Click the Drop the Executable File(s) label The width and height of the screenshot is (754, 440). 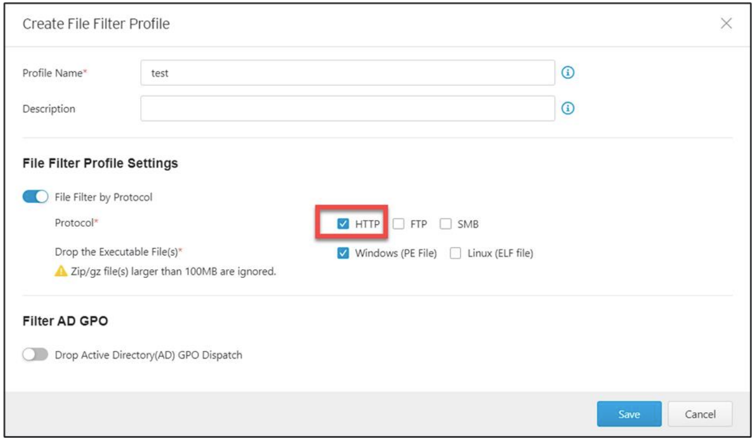point(119,252)
